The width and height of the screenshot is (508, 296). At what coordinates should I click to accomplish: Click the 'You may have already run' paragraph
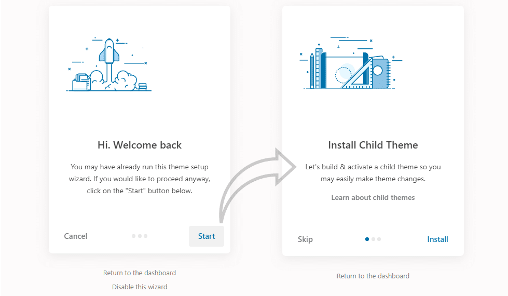tap(140, 179)
